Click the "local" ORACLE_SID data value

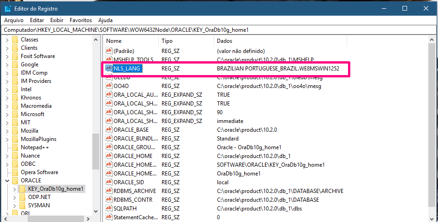[222, 182]
